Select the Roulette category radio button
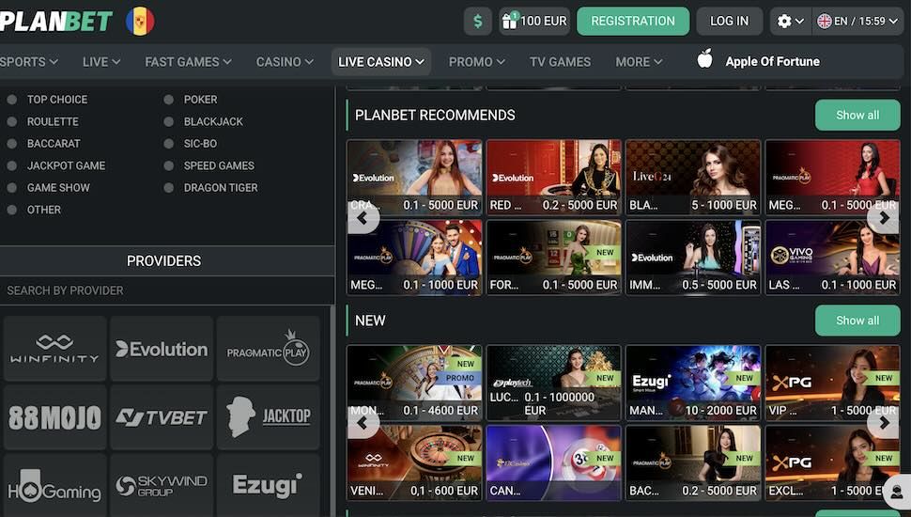Image resolution: width=911 pixels, height=517 pixels. pos(12,121)
